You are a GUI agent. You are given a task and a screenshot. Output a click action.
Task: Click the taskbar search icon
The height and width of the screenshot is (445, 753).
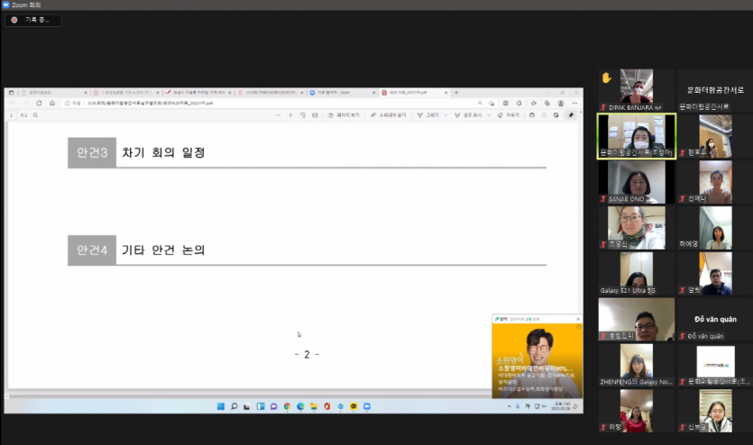[x=234, y=407]
